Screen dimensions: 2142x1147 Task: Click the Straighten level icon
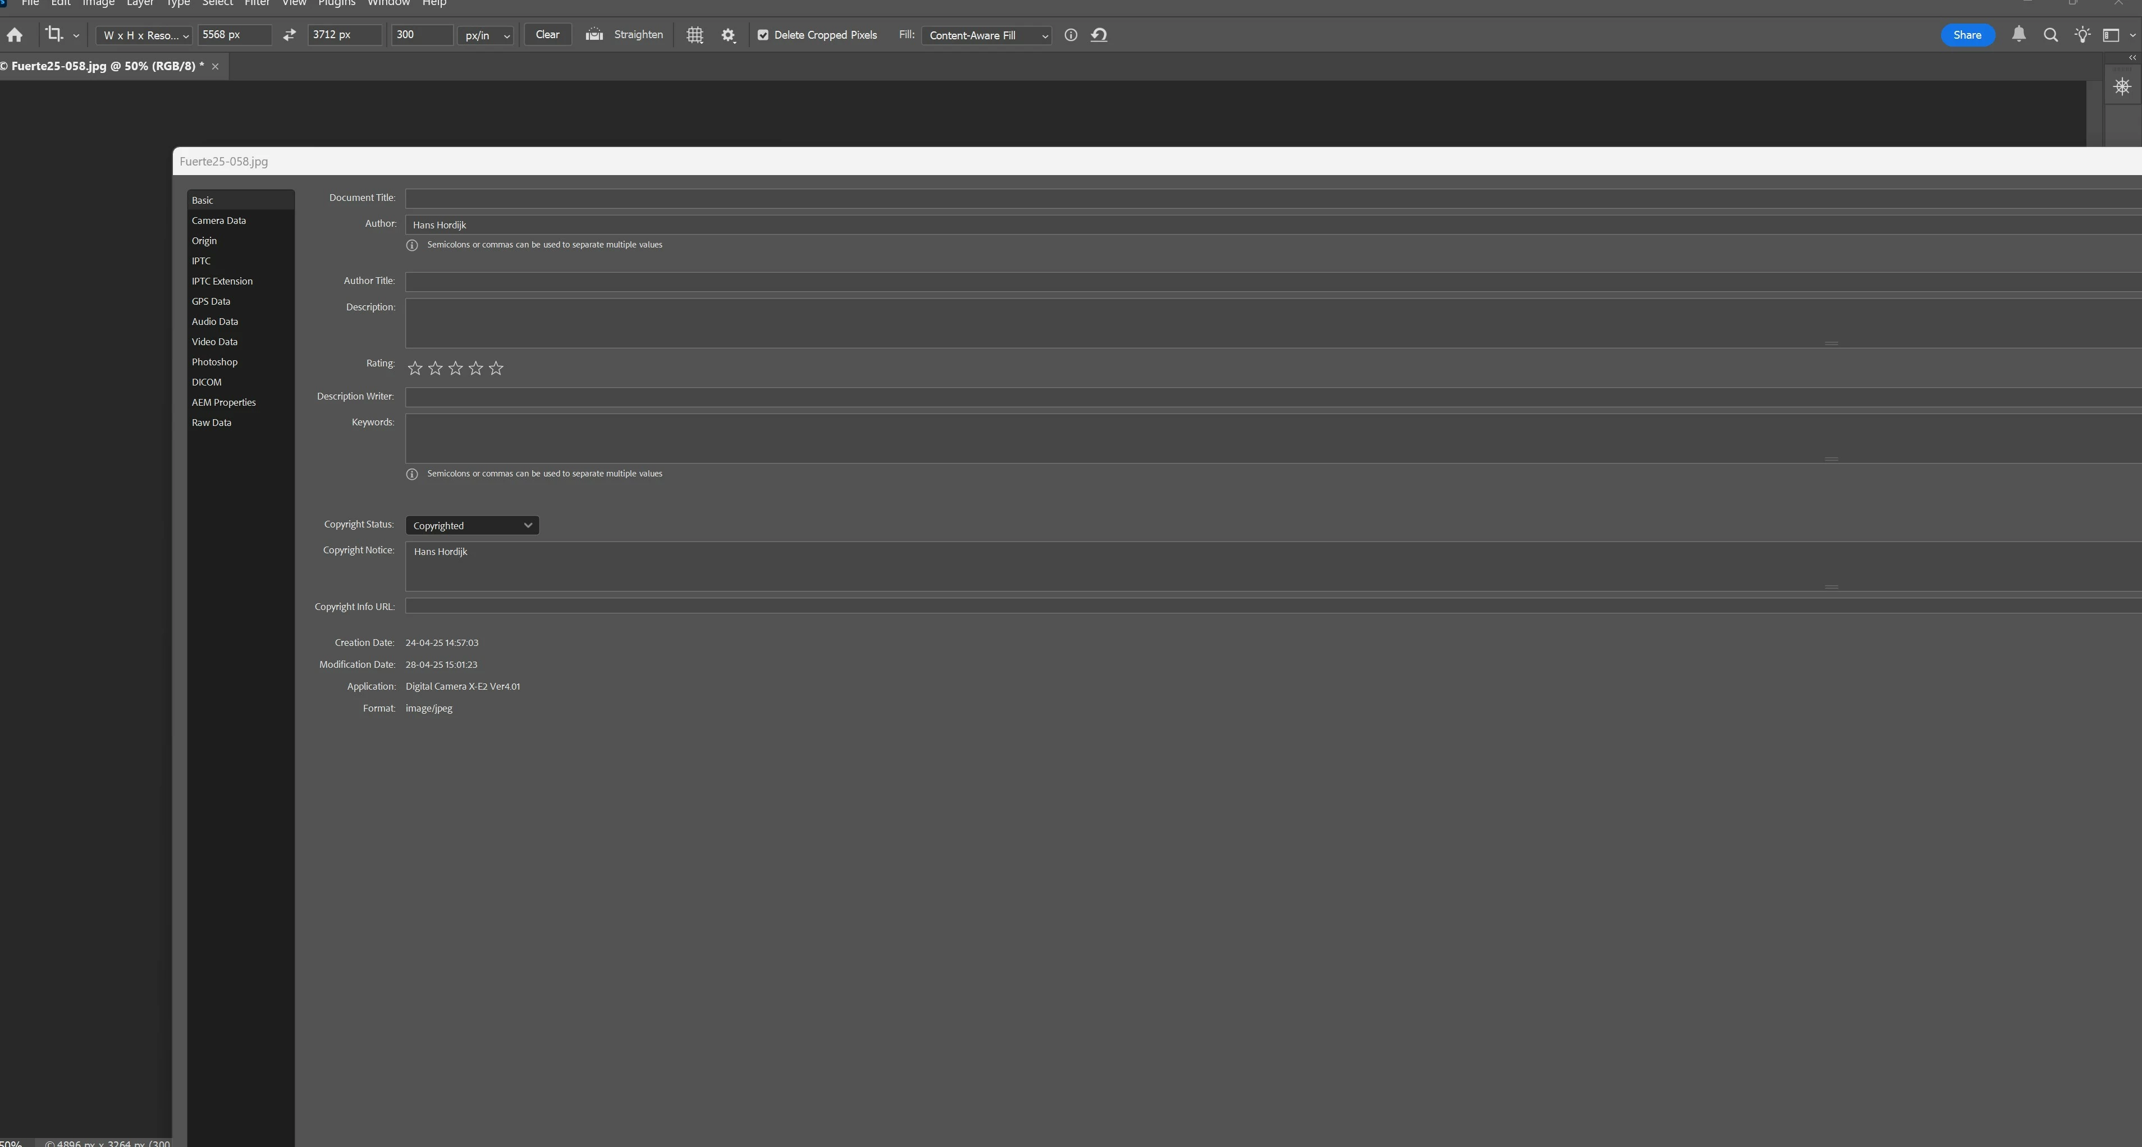tap(594, 35)
